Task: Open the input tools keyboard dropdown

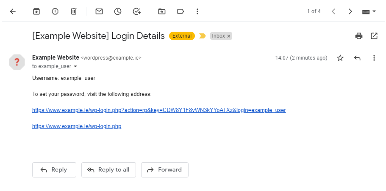Action: coord(369,11)
